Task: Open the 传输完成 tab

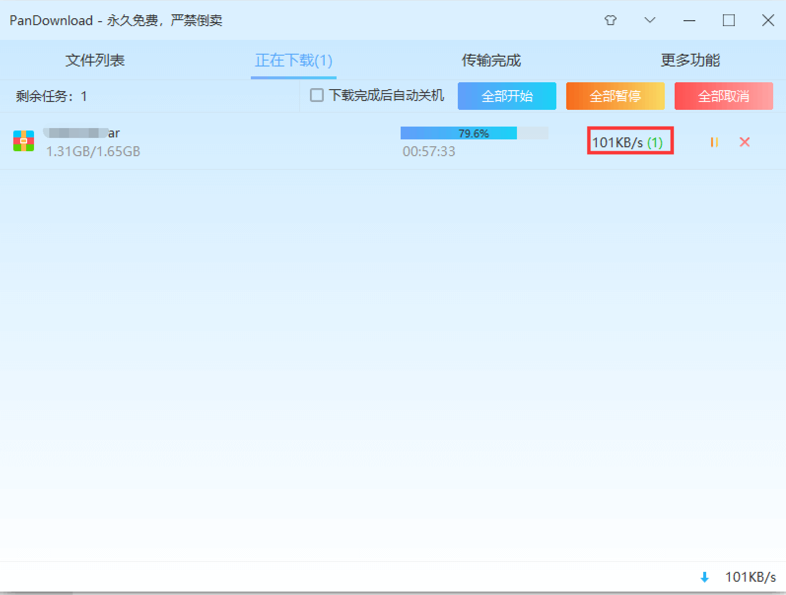Action: click(x=491, y=60)
